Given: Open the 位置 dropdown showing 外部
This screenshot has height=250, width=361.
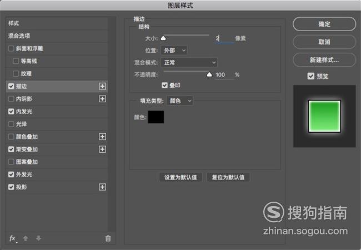Looking at the screenshot, I should click(x=174, y=51).
